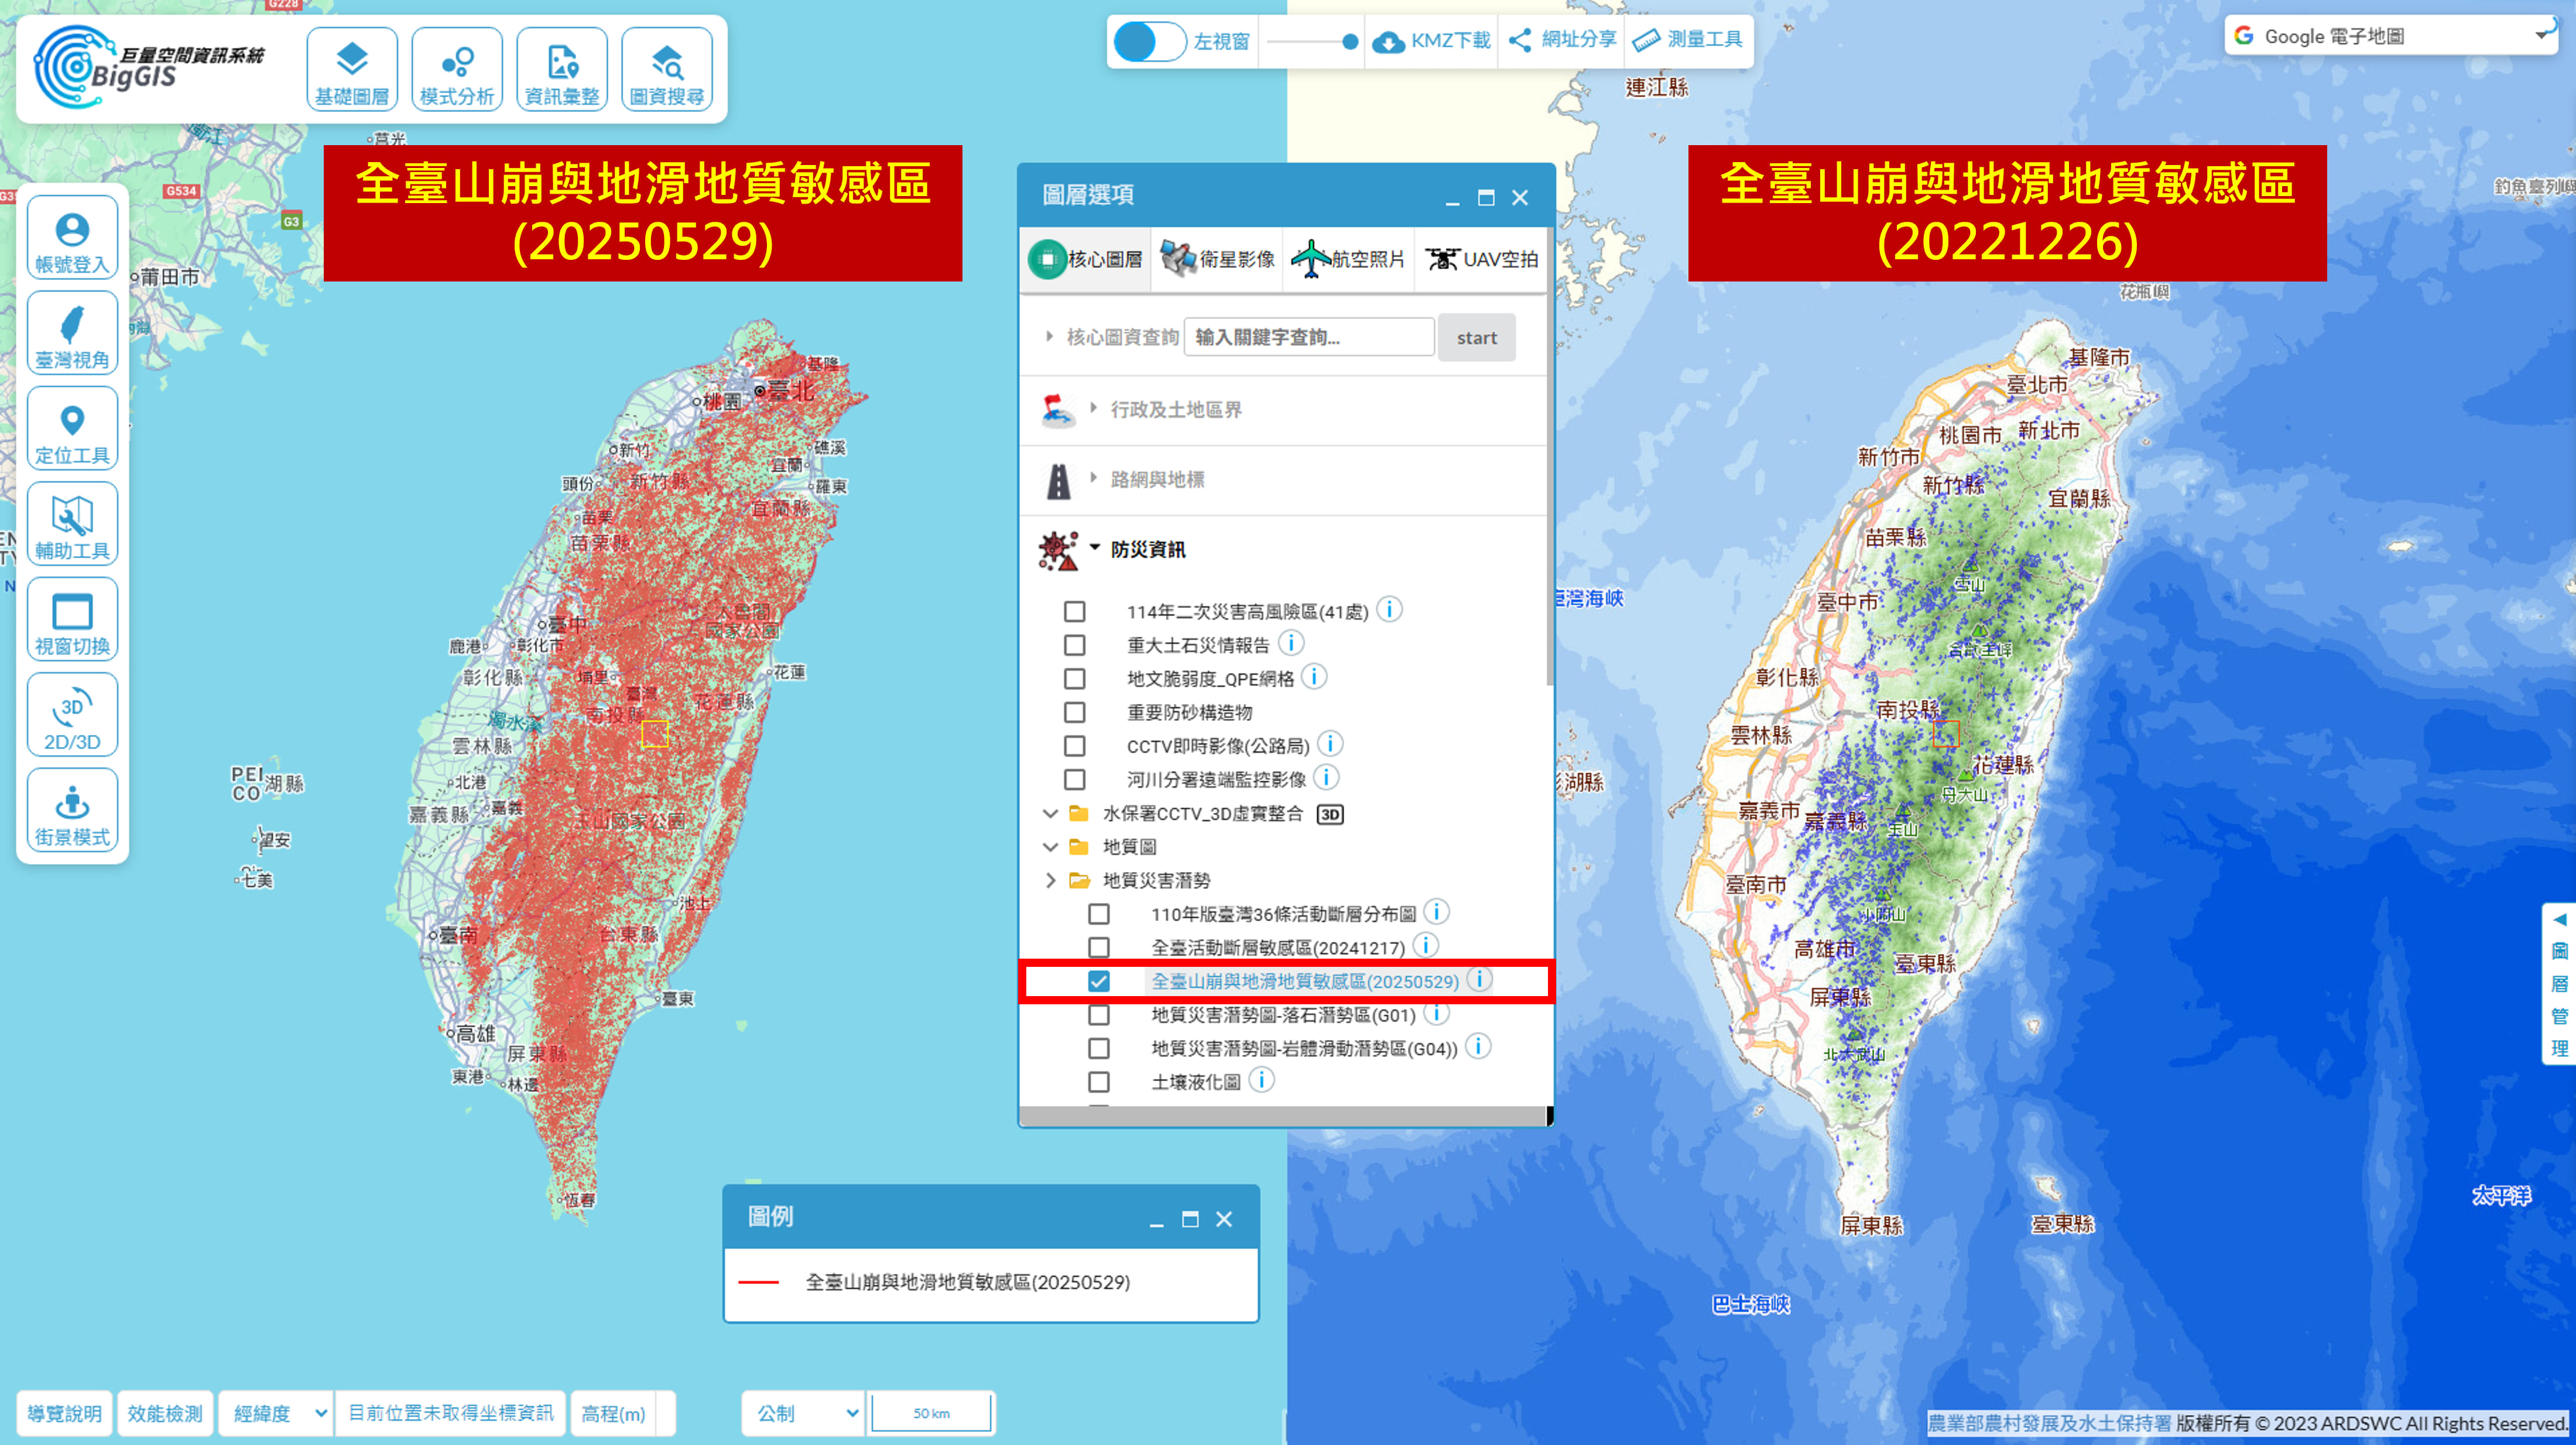The width and height of the screenshot is (2576, 1445).
Task: Select the 臺灣視角 Taiwan view icon
Action: pos(72,334)
